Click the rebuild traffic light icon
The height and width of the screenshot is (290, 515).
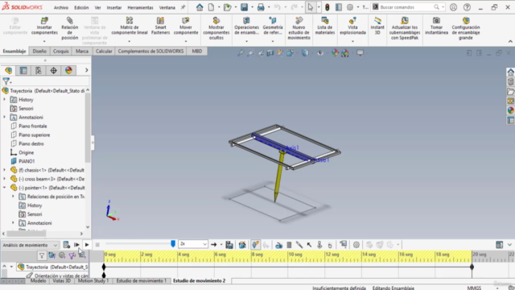click(328, 7)
